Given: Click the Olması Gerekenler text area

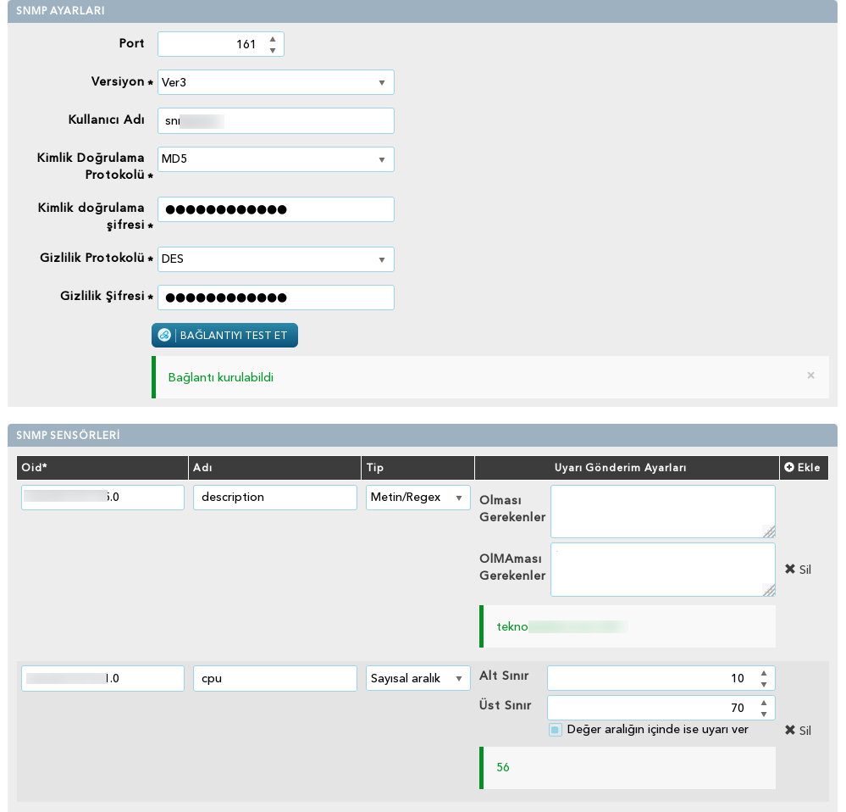Looking at the screenshot, I should point(663,511).
